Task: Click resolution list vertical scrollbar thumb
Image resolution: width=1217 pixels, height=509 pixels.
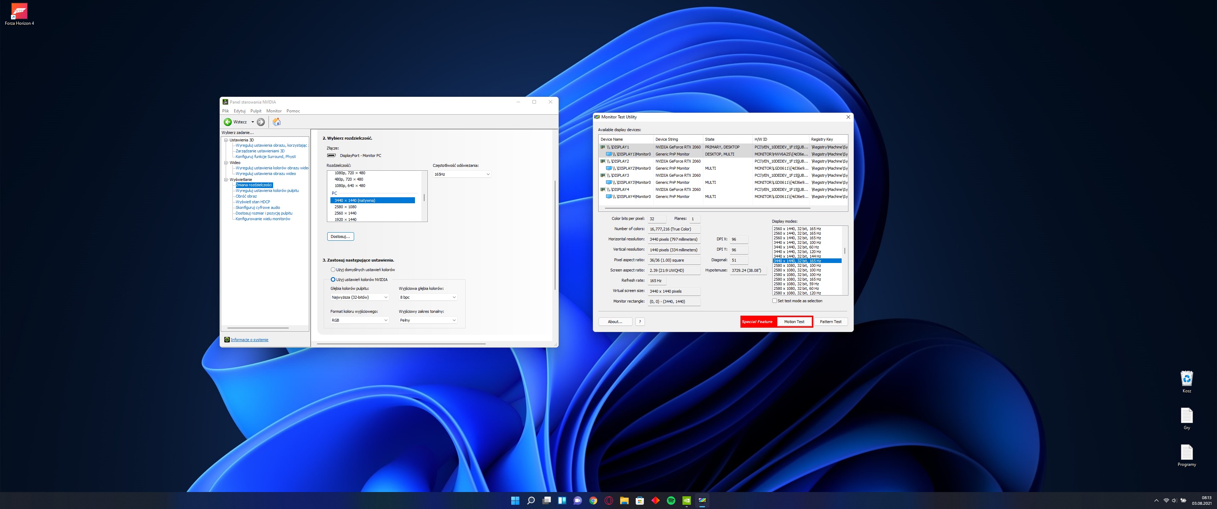Action: click(424, 198)
